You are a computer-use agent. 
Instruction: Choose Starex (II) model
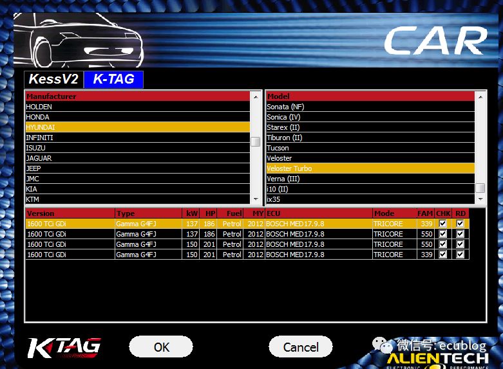(370, 127)
